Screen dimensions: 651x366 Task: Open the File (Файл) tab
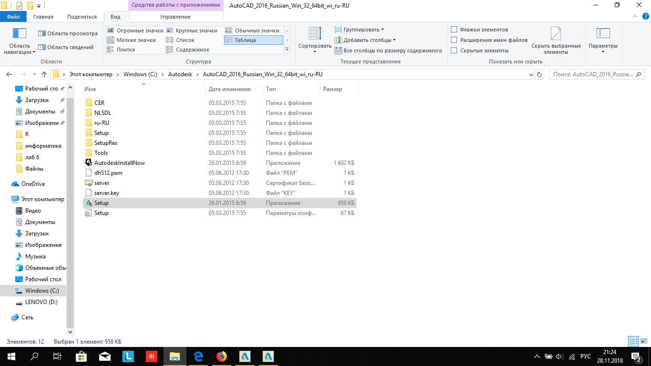click(13, 17)
